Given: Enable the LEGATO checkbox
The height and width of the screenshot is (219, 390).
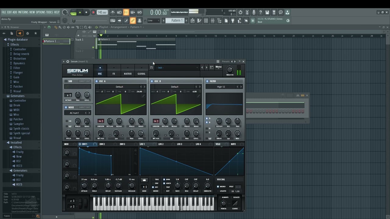Looking at the screenshot, I should coord(218,191).
